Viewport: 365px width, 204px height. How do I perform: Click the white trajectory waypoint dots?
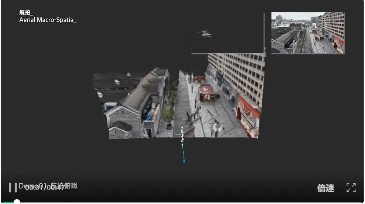(x=182, y=136)
